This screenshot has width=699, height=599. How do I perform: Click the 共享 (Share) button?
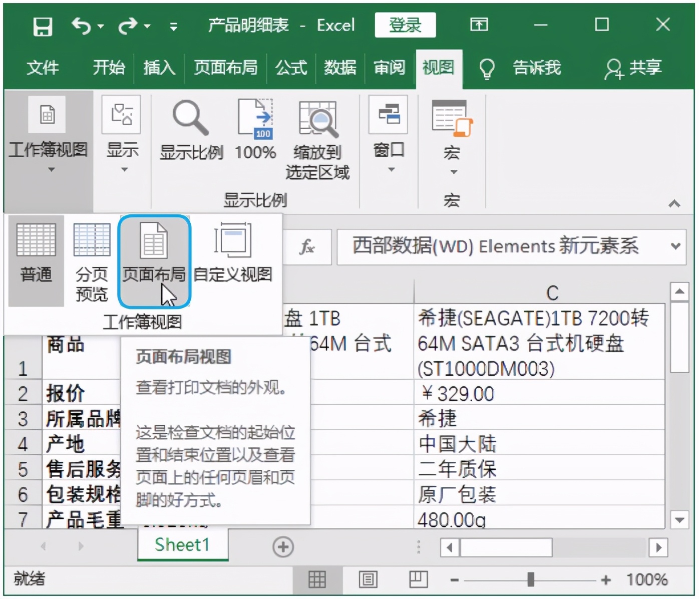point(633,68)
